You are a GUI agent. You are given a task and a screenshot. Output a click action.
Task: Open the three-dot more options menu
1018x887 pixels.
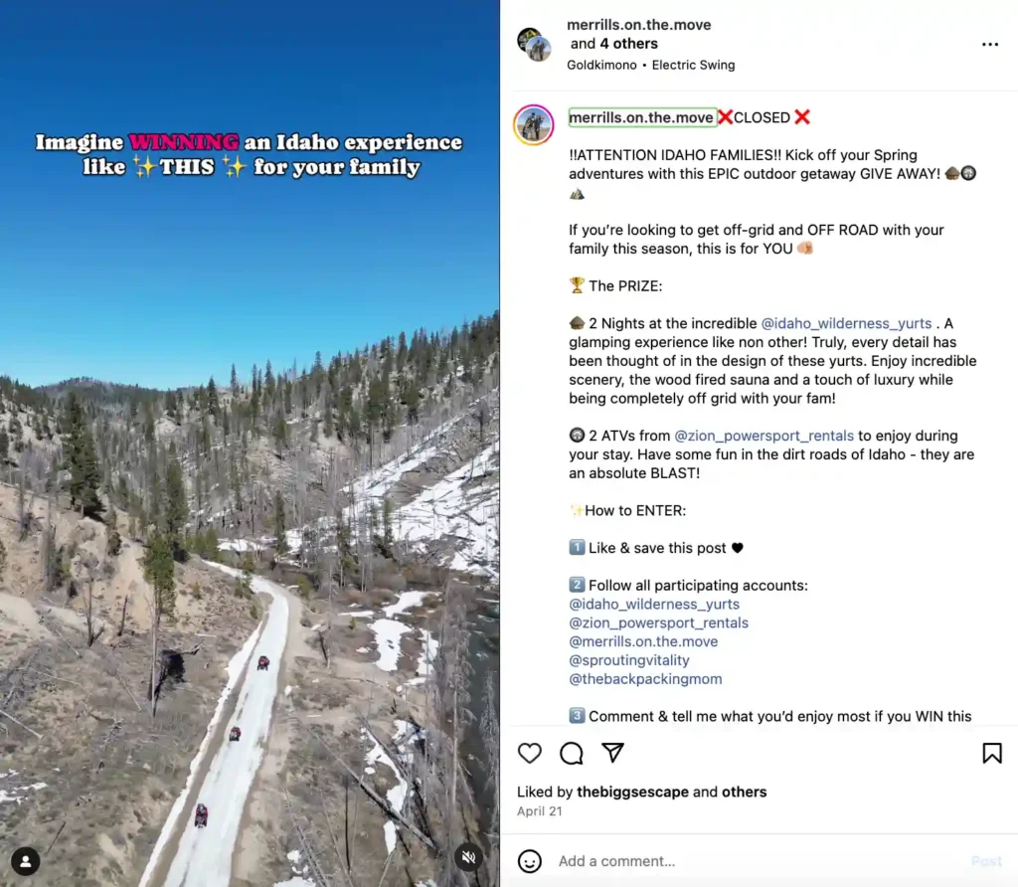click(x=989, y=44)
